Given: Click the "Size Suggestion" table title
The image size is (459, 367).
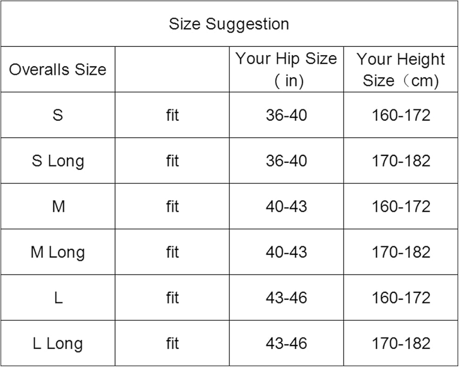Looking at the screenshot, I should tap(229, 24).
